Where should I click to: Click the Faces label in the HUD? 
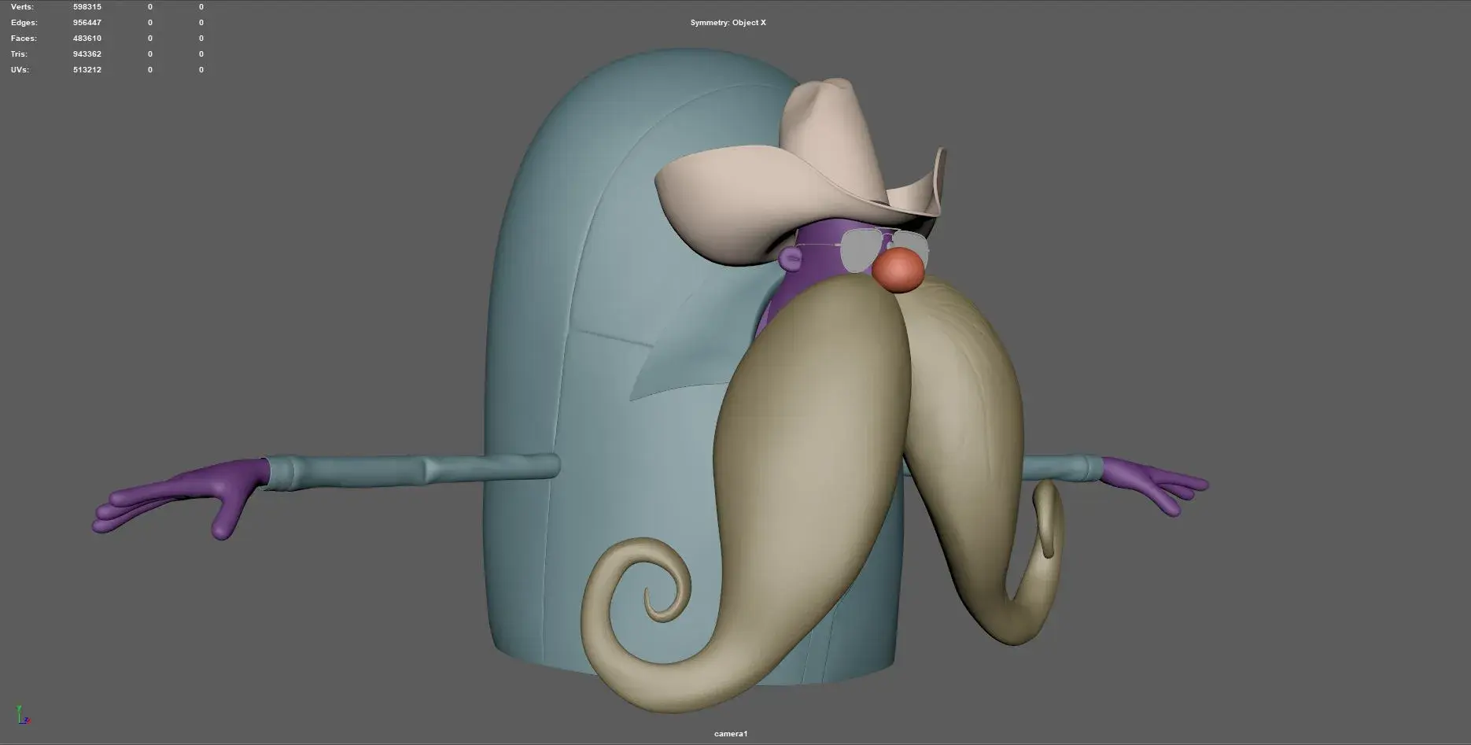coord(24,39)
